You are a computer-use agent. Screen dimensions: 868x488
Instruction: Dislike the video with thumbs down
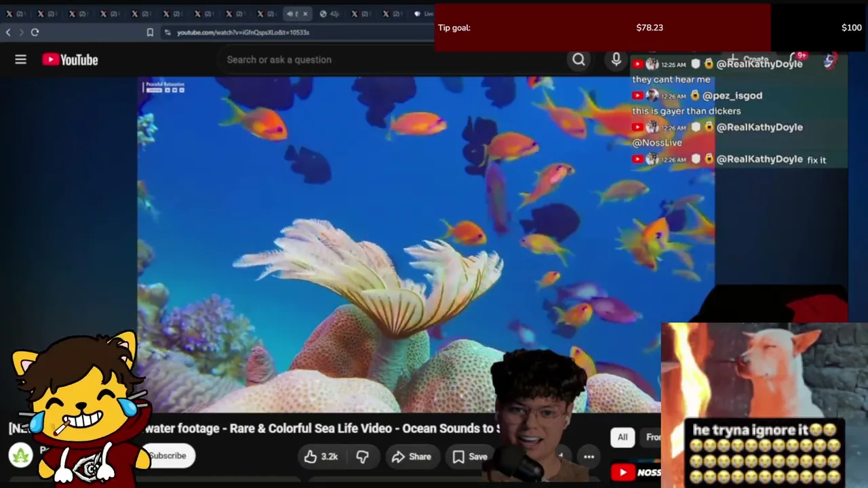point(363,457)
